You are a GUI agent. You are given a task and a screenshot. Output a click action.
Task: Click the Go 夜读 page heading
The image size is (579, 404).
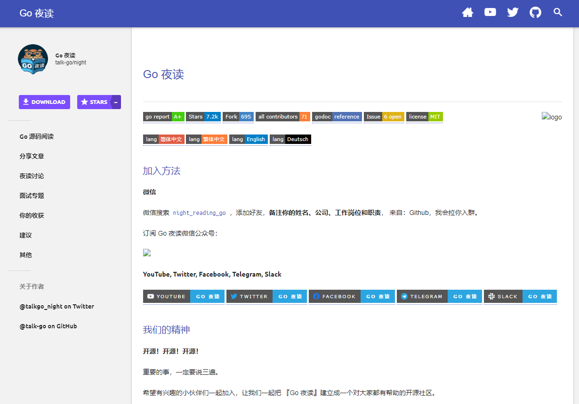[163, 74]
